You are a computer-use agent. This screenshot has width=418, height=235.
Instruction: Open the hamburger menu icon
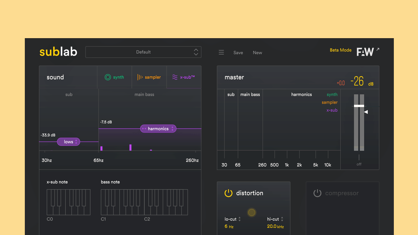[x=221, y=53]
